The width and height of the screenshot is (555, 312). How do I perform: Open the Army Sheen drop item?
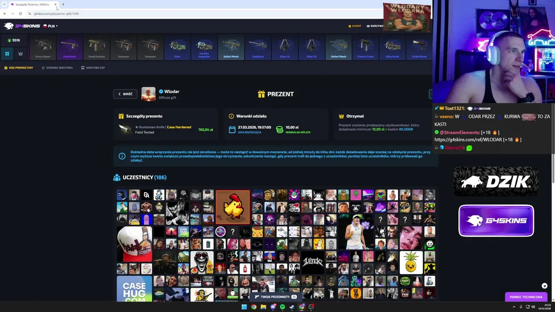43,48
